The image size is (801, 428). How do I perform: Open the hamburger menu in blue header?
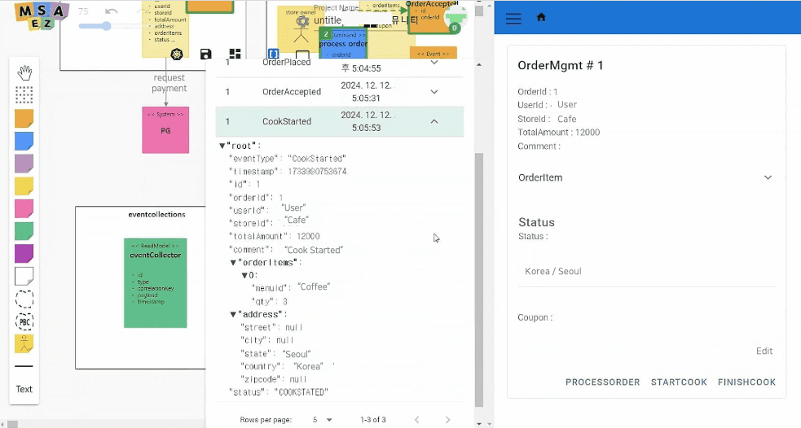tap(513, 18)
